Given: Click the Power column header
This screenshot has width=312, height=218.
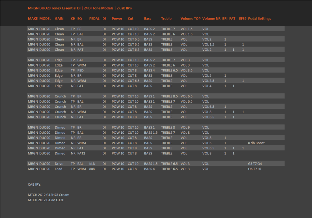Looking at the screenshot, I should point(117,19).
